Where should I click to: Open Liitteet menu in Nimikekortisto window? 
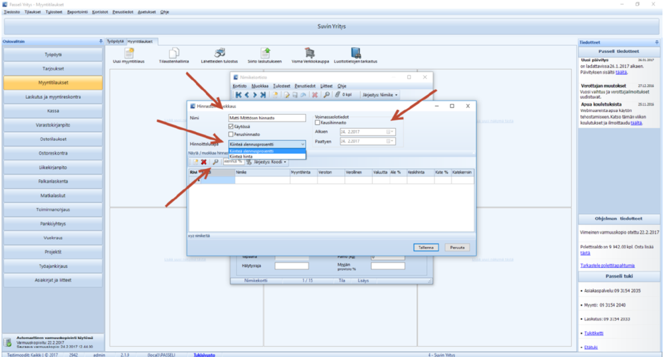[326, 86]
